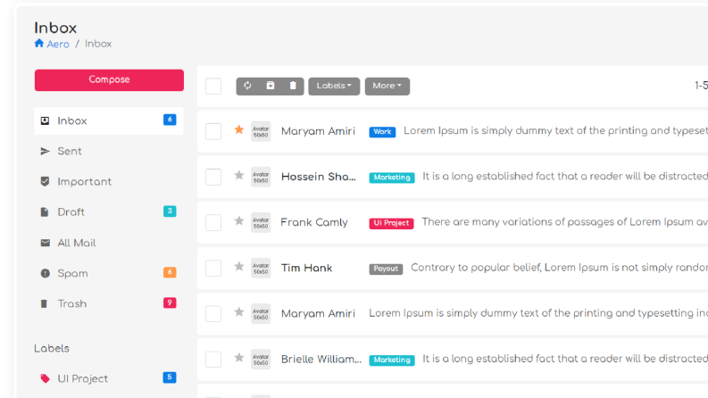Click Tim Hank avatar thumbnail
The height and width of the screenshot is (398, 708).
(261, 268)
